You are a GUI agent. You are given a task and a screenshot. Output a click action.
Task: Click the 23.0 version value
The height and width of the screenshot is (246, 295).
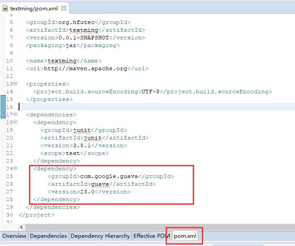click(87, 192)
